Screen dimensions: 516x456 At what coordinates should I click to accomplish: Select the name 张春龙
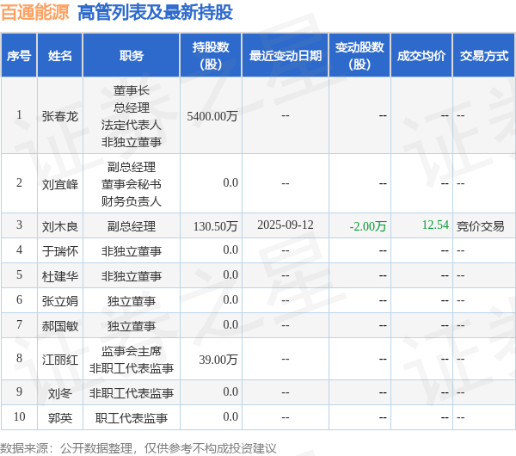(60, 116)
